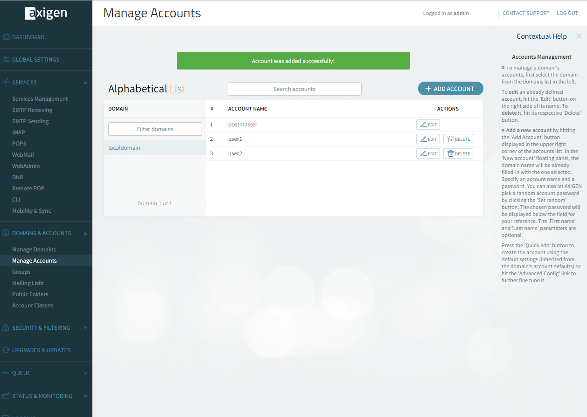587x417 pixels.
Task: Click the Domains & Accounts section icon
Action: point(6,233)
